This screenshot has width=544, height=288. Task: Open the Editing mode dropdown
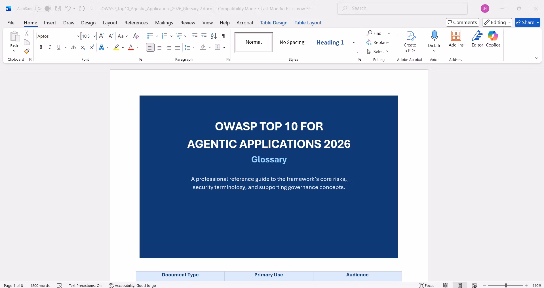point(497,22)
